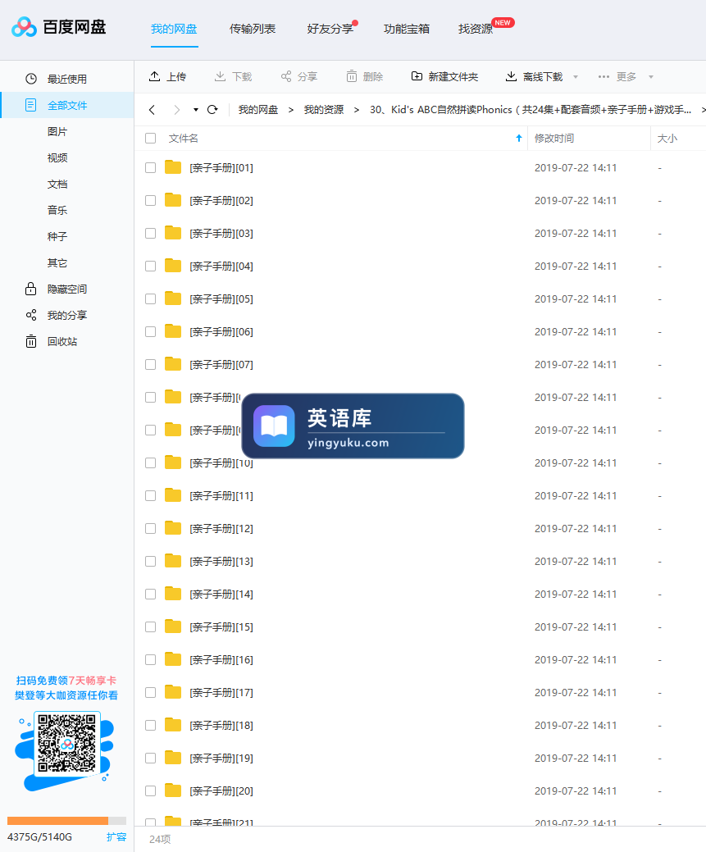Image resolution: width=706 pixels, height=852 pixels.
Task: Switch to 找资源 tab
Action: [x=476, y=29]
